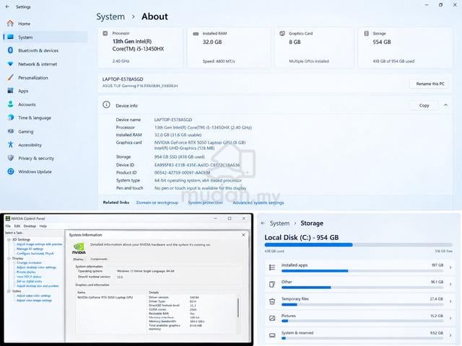Collapse the Device info section chevron

[446, 105]
